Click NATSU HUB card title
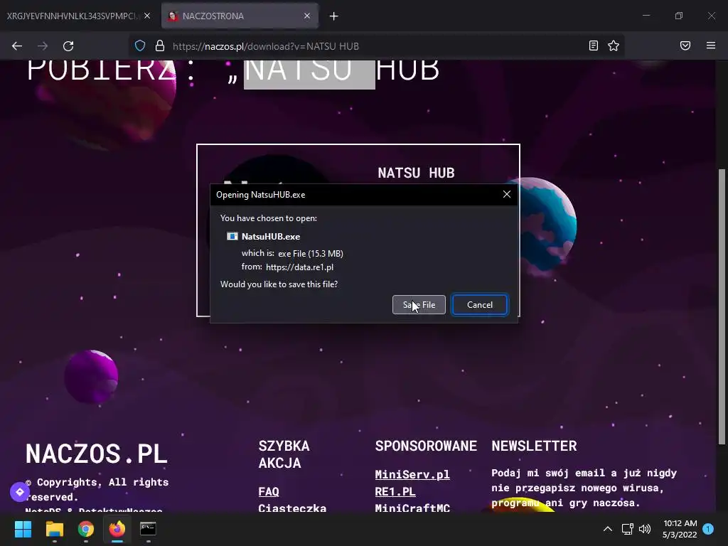 416,173
